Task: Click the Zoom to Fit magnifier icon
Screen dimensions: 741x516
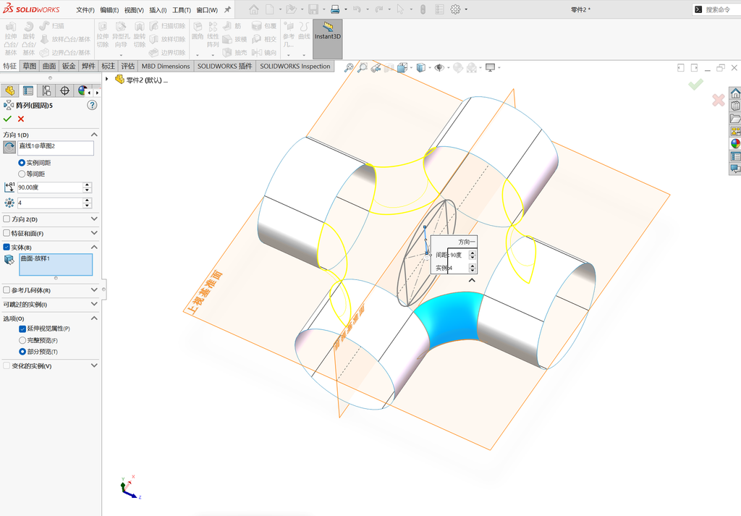Action: click(x=349, y=67)
